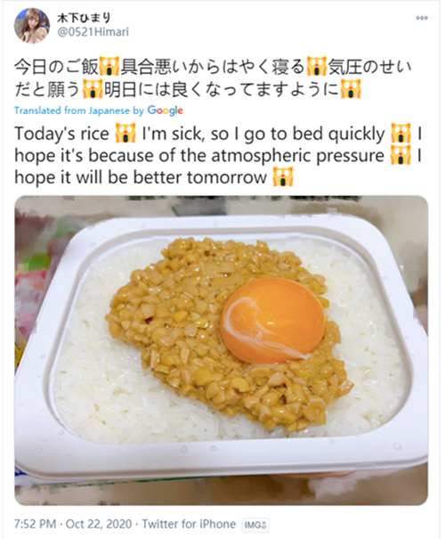Click the Twitter for iPhone source link
This screenshot has width=445, height=539.
pos(189,524)
